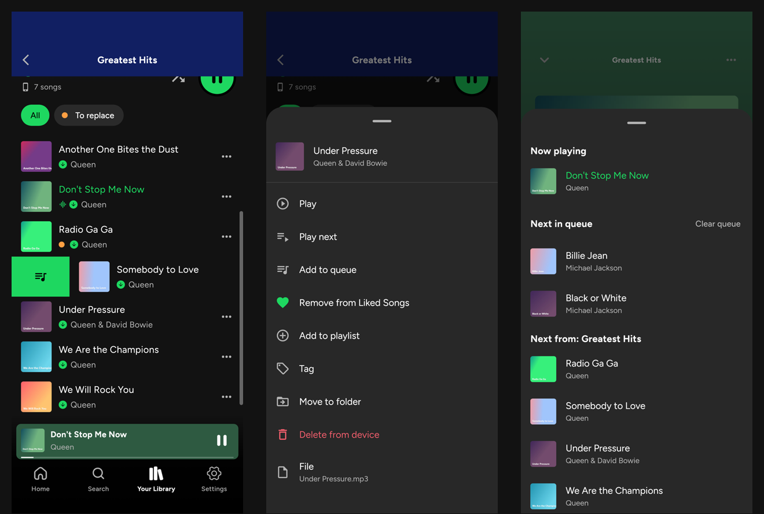Click the Clear queue link

718,224
